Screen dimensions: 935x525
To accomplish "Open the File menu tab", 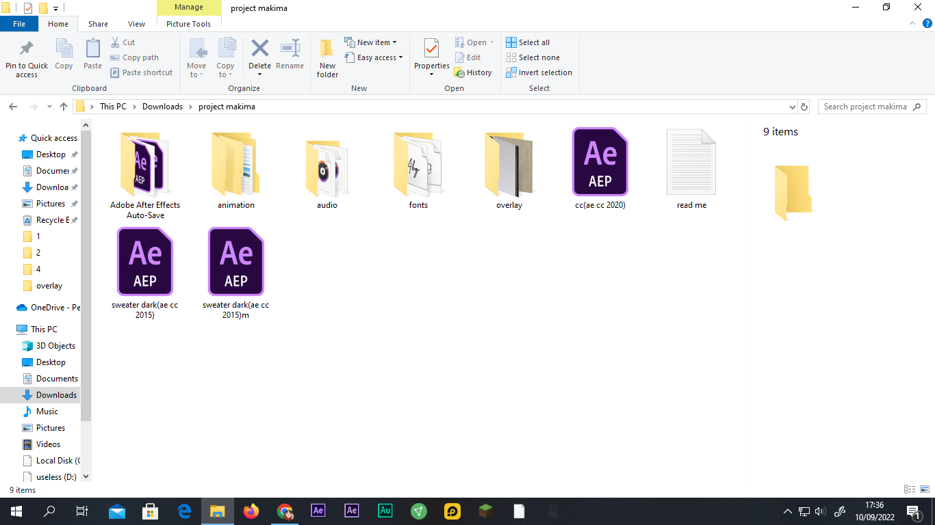I will (19, 24).
